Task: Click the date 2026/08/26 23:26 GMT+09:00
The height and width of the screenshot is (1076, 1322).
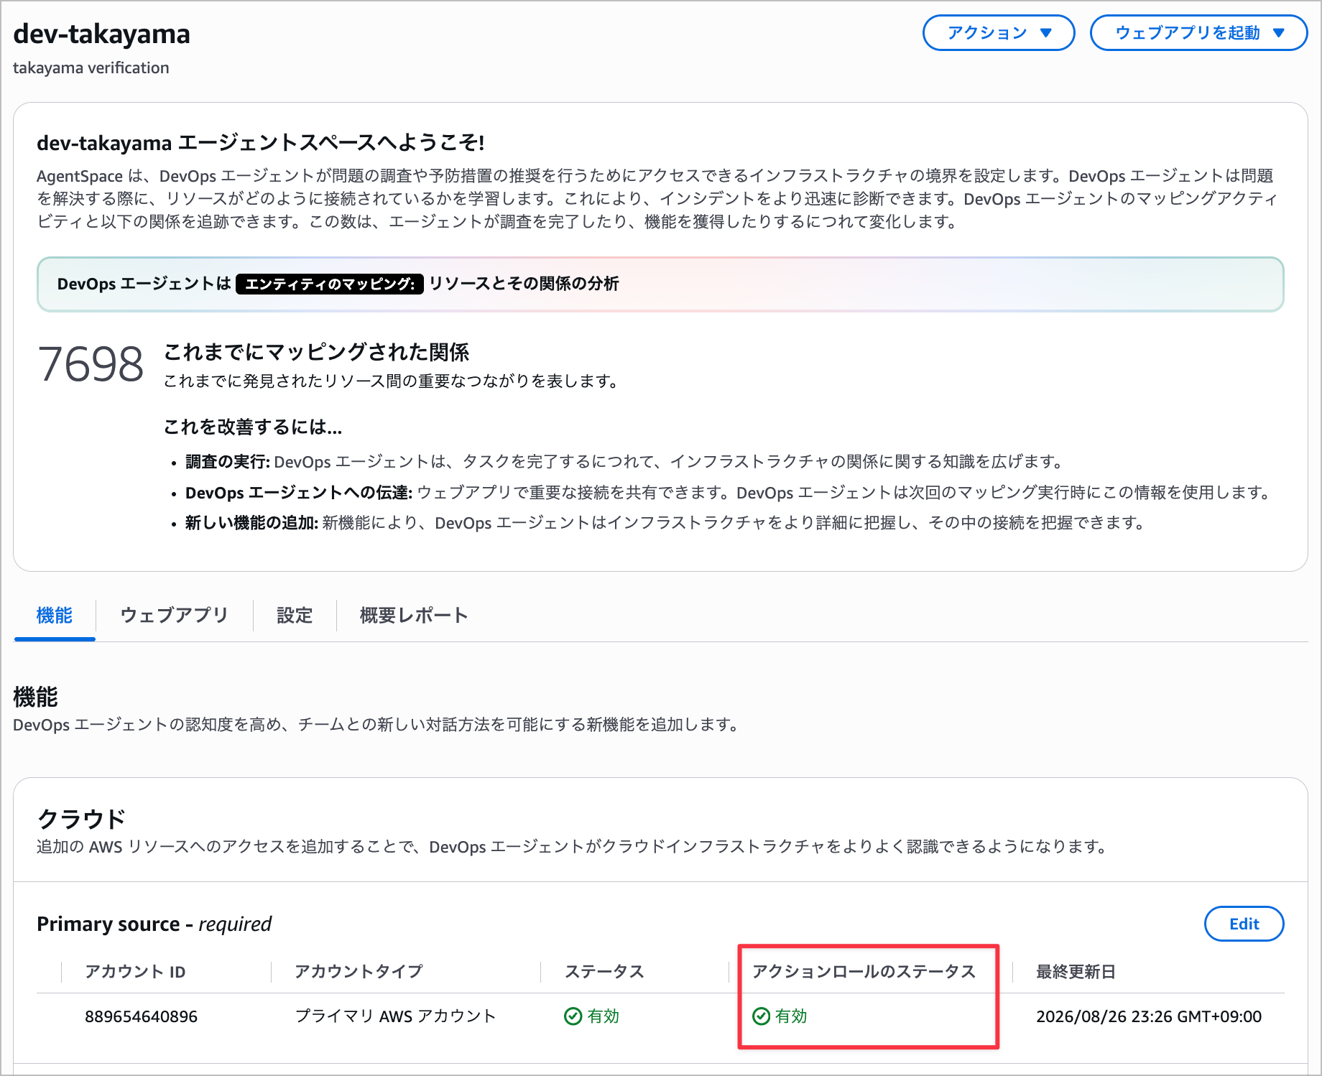Action: 1149,1016
